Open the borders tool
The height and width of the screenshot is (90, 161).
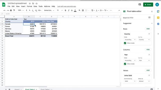tap(83, 10)
